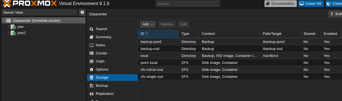Click the Edit button
Screen dimensions: 342x101
pos(183,24)
